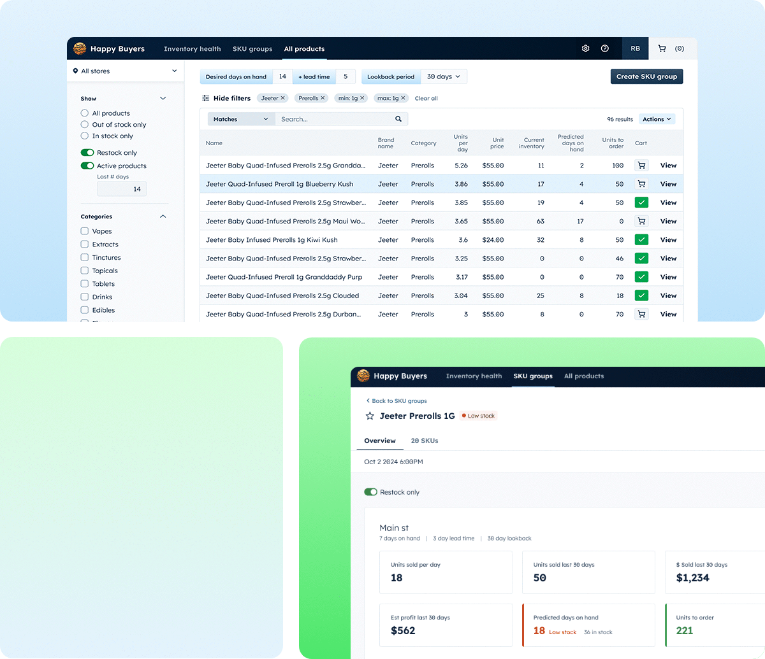Toggle Restock only in SKU group overview
Viewport: 765px width, 659px height.
[370, 492]
